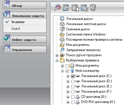Click the folder icon beside the Мои документы checkbox
The width and height of the screenshot is (124, 105).
(72, 65)
